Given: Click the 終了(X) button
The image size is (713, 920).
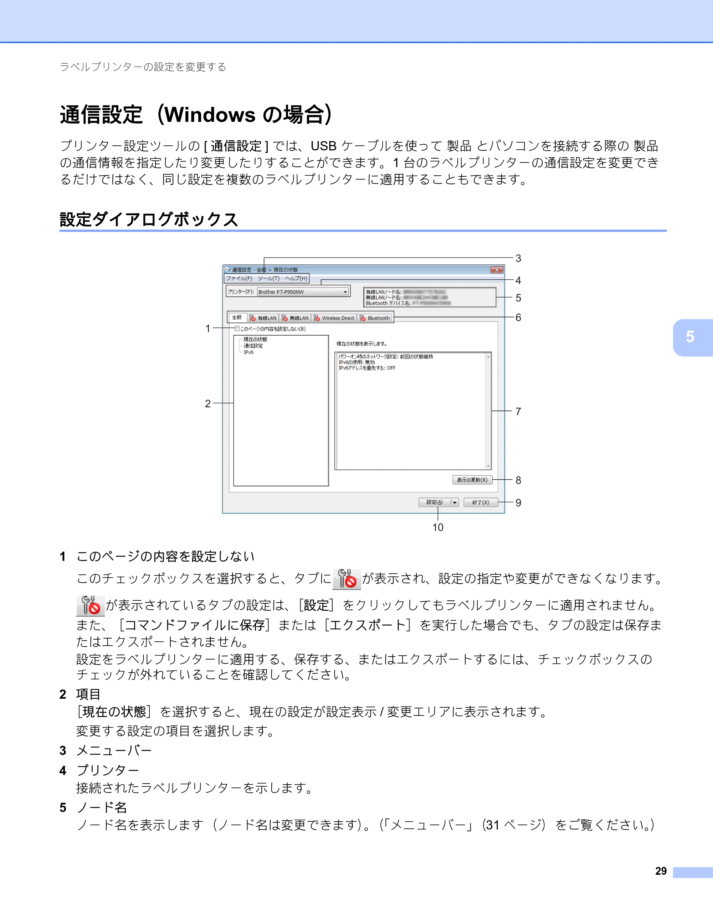Looking at the screenshot, I should (x=481, y=502).
